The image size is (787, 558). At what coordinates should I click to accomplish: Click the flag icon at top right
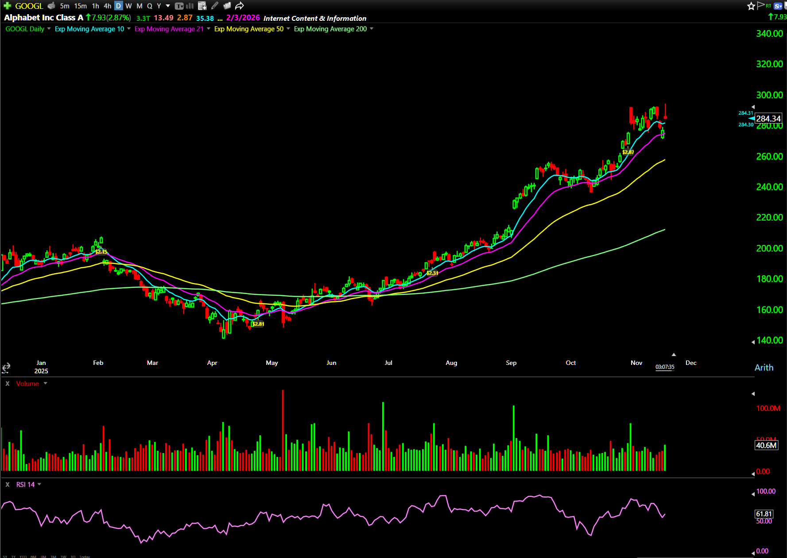point(761,5)
